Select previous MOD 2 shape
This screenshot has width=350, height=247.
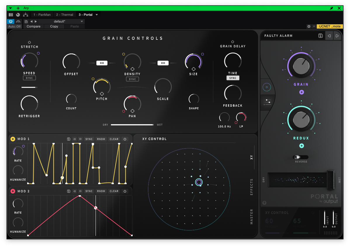[74, 191]
